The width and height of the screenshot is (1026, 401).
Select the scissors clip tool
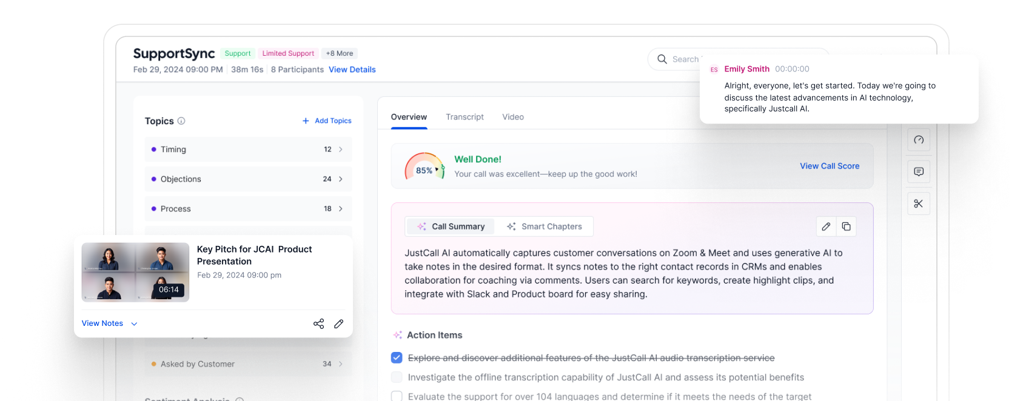click(x=919, y=204)
